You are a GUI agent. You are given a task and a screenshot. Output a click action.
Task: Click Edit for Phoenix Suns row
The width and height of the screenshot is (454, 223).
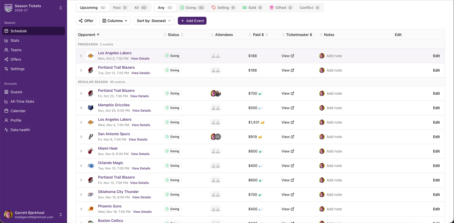click(x=436, y=209)
